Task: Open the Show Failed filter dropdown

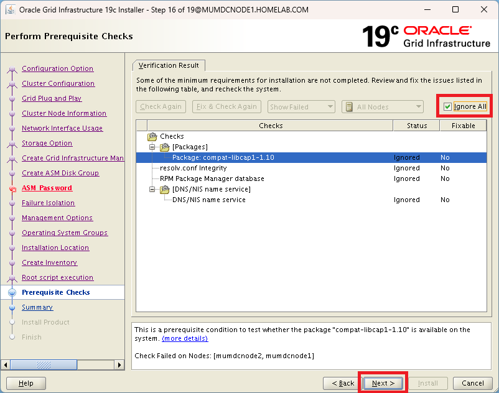Action: coord(301,107)
